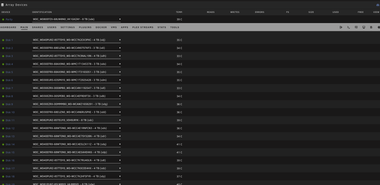This screenshot has width=380, height=185.
Task: Click the blue gauge icon in Array Devices header
Action: pyautogui.click(x=378, y=5)
